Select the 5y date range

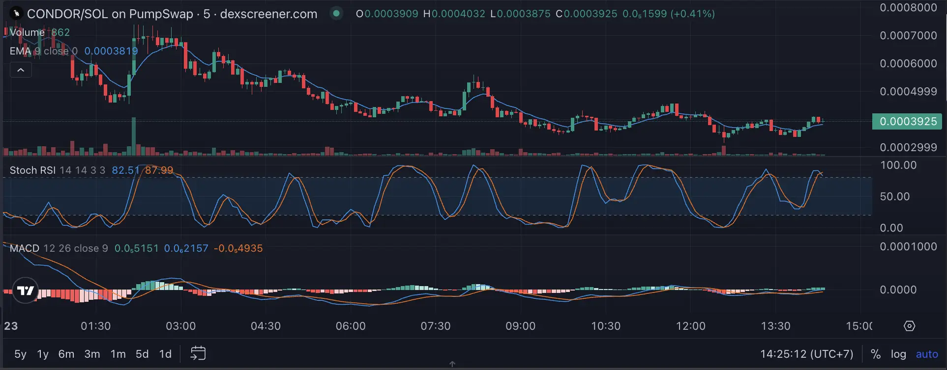(x=20, y=354)
